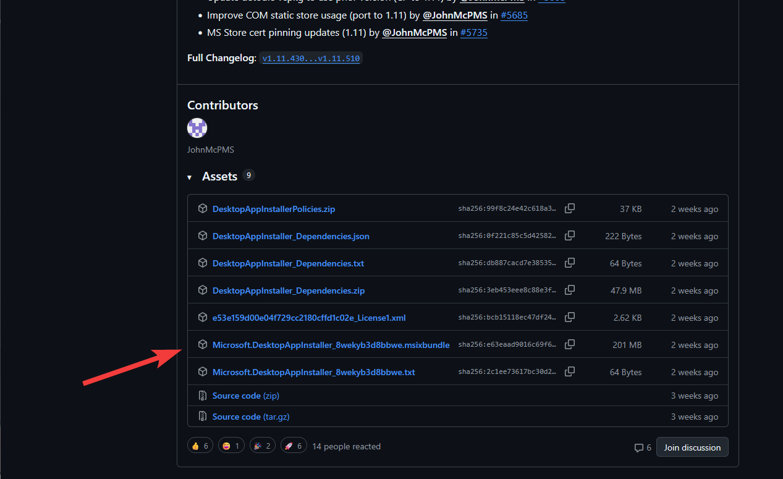Download Source code (tar.gz)
Screen dimensions: 783x479
coord(250,417)
